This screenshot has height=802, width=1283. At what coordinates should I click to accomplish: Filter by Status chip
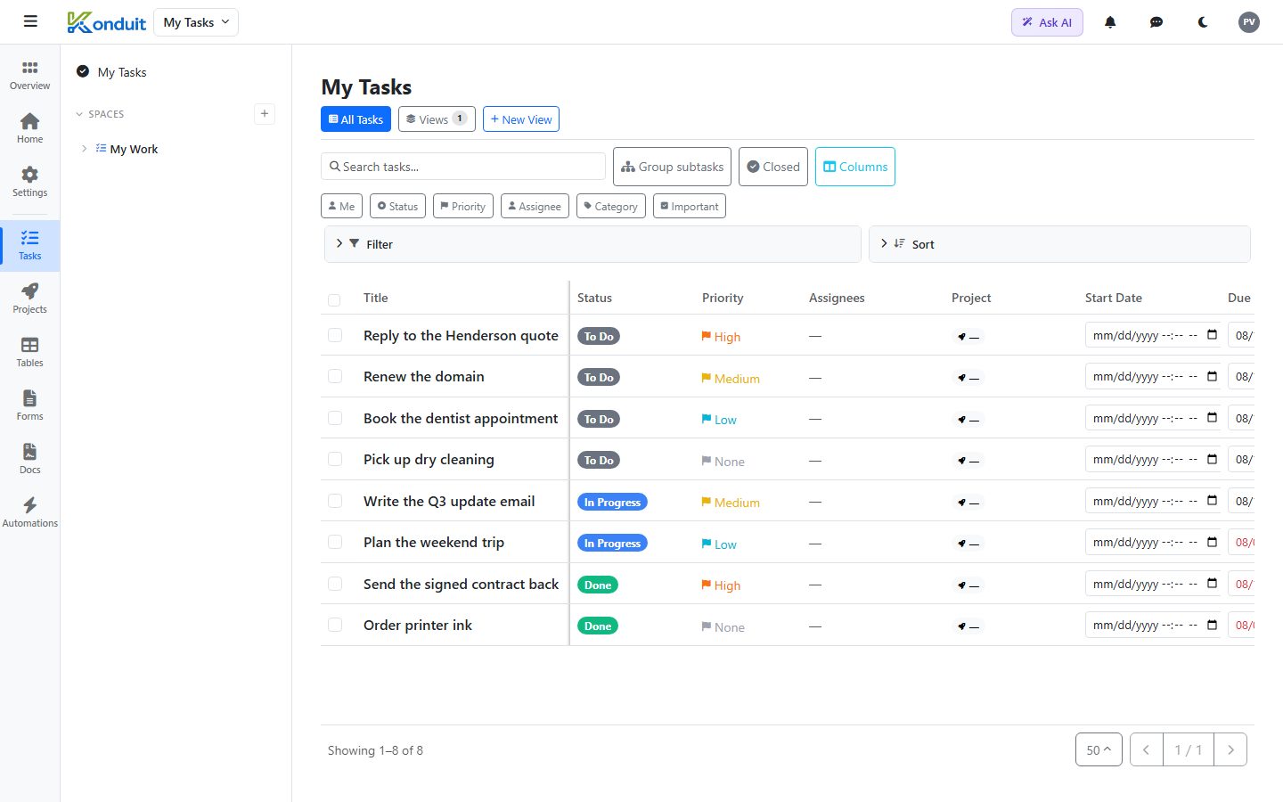click(x=397, y=206)
